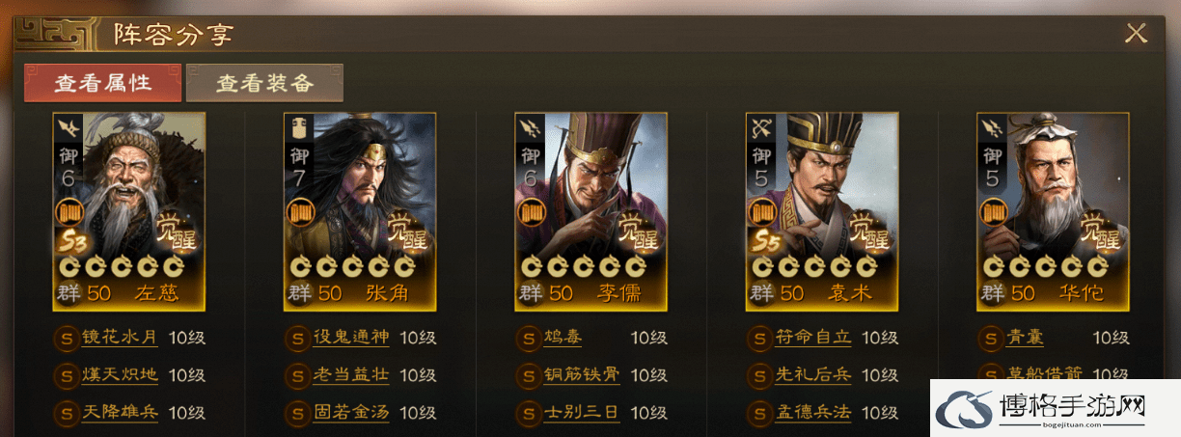Switch to the 查看属性 tab
Viewport: 1181px width, 437px height.
click(102, 83)
